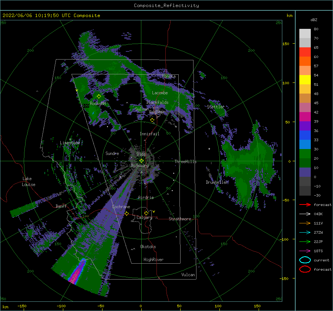Click the red forecast arrow in legend

tap(305, 204)
